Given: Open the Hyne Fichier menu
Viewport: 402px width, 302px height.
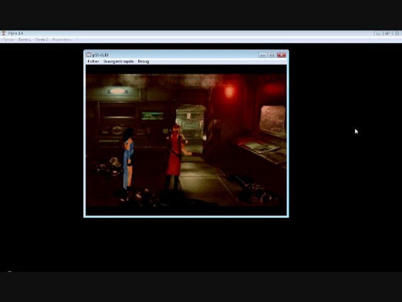Looking at the screenshot, I should [x=8, y=39].
